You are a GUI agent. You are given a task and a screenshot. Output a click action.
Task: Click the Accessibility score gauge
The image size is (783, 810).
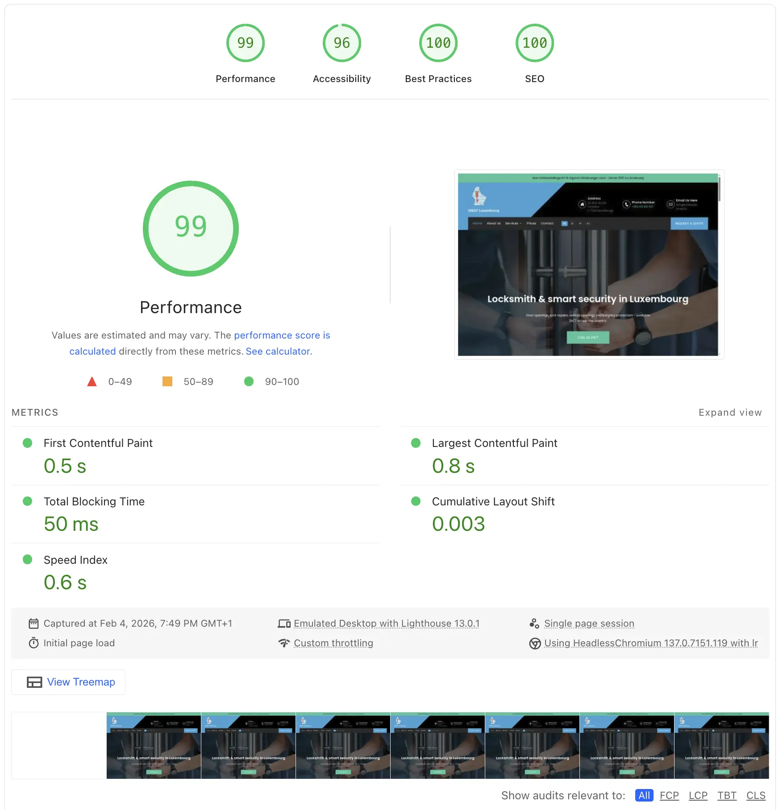click(342, 42)
